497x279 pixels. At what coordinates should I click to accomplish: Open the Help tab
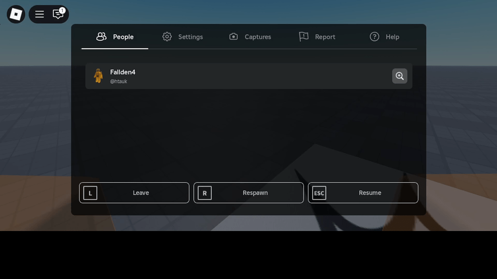392,37
